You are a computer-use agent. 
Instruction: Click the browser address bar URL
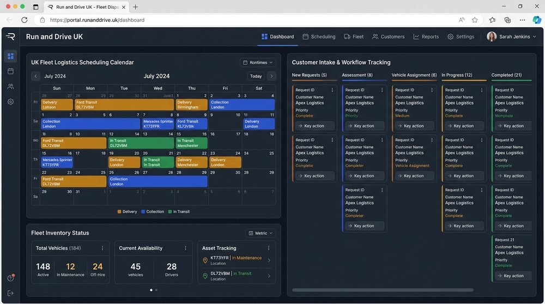click(x=98, y=20)
